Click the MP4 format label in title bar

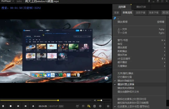pos(19,1)
